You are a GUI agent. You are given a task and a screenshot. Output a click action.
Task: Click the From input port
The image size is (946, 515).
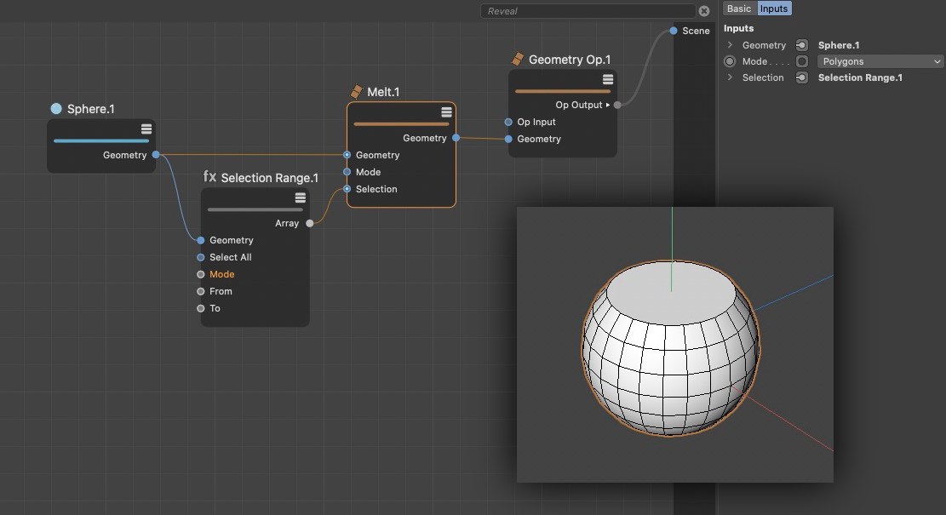201,291
